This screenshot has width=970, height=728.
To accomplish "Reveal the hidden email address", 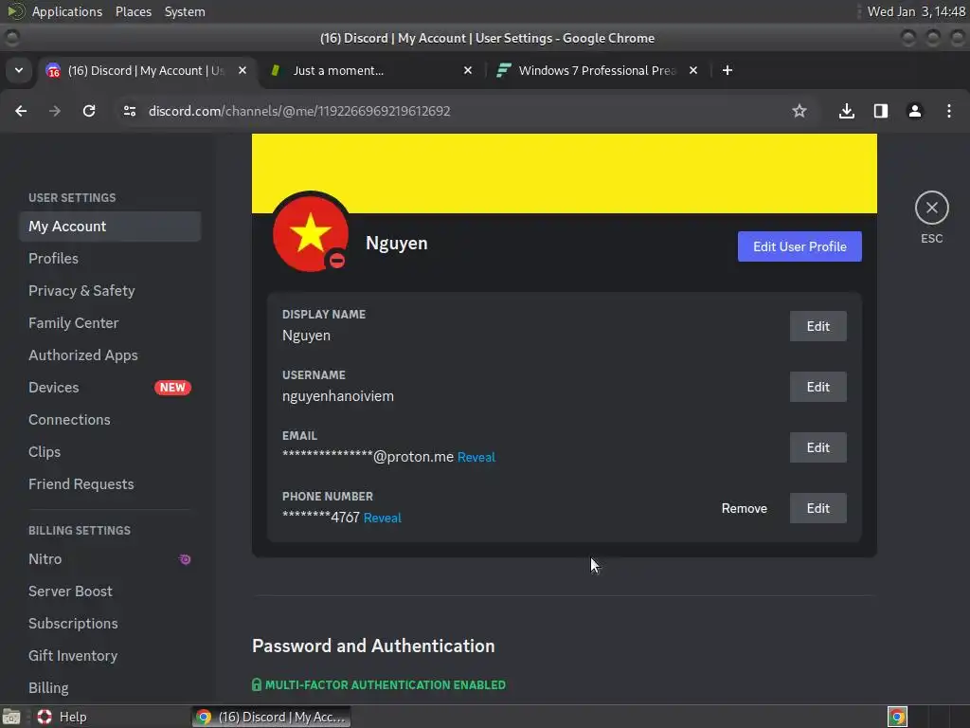I will (476, 458).
